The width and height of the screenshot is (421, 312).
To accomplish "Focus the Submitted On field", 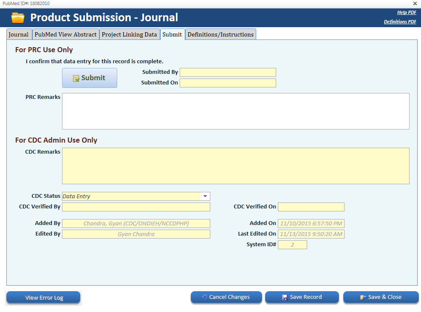I will (x=228, y=83).
